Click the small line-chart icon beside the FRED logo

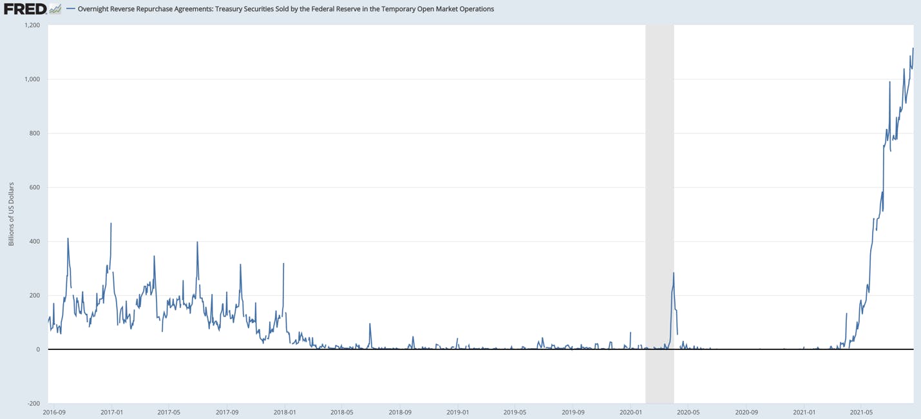(x=55, y=9)
